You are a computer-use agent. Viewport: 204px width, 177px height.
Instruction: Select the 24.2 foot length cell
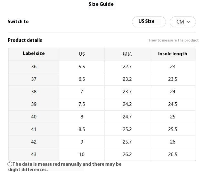(127, 104)
